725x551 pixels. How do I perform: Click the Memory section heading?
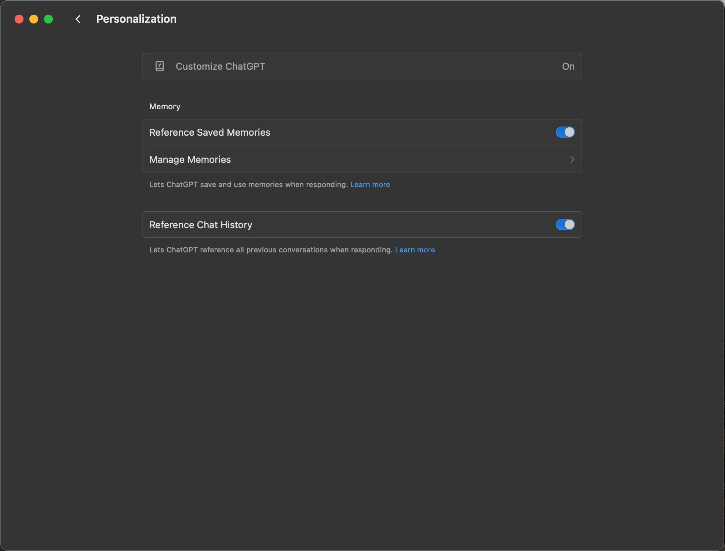(165, 106)
